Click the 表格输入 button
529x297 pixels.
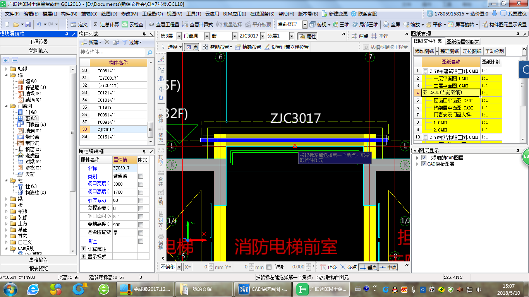[x=39, y=260]
